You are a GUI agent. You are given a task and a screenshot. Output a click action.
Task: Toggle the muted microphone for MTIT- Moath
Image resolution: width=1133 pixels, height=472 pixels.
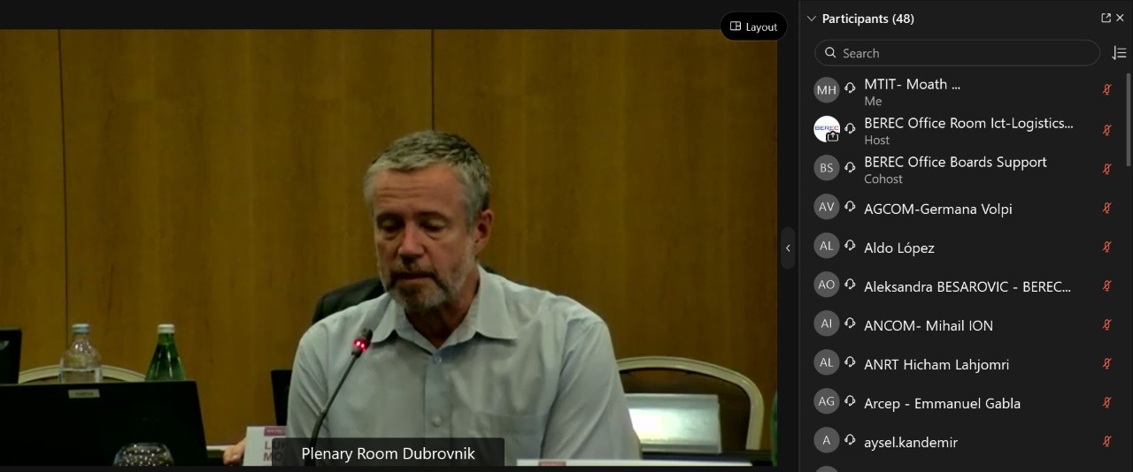pyautogui.click(x=1106, y=90)
